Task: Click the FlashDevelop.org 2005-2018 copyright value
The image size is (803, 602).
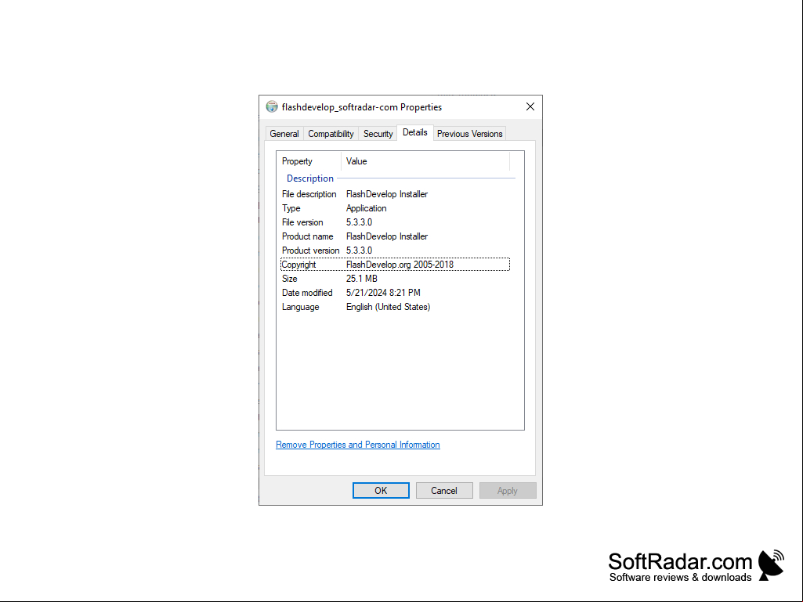Action: pyautogui.click(x=400, y=265)
